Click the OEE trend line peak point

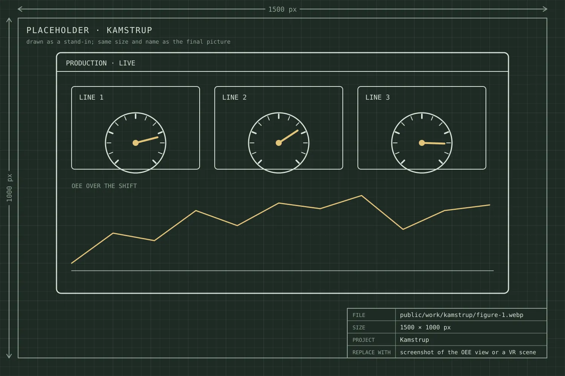[362, 196]
